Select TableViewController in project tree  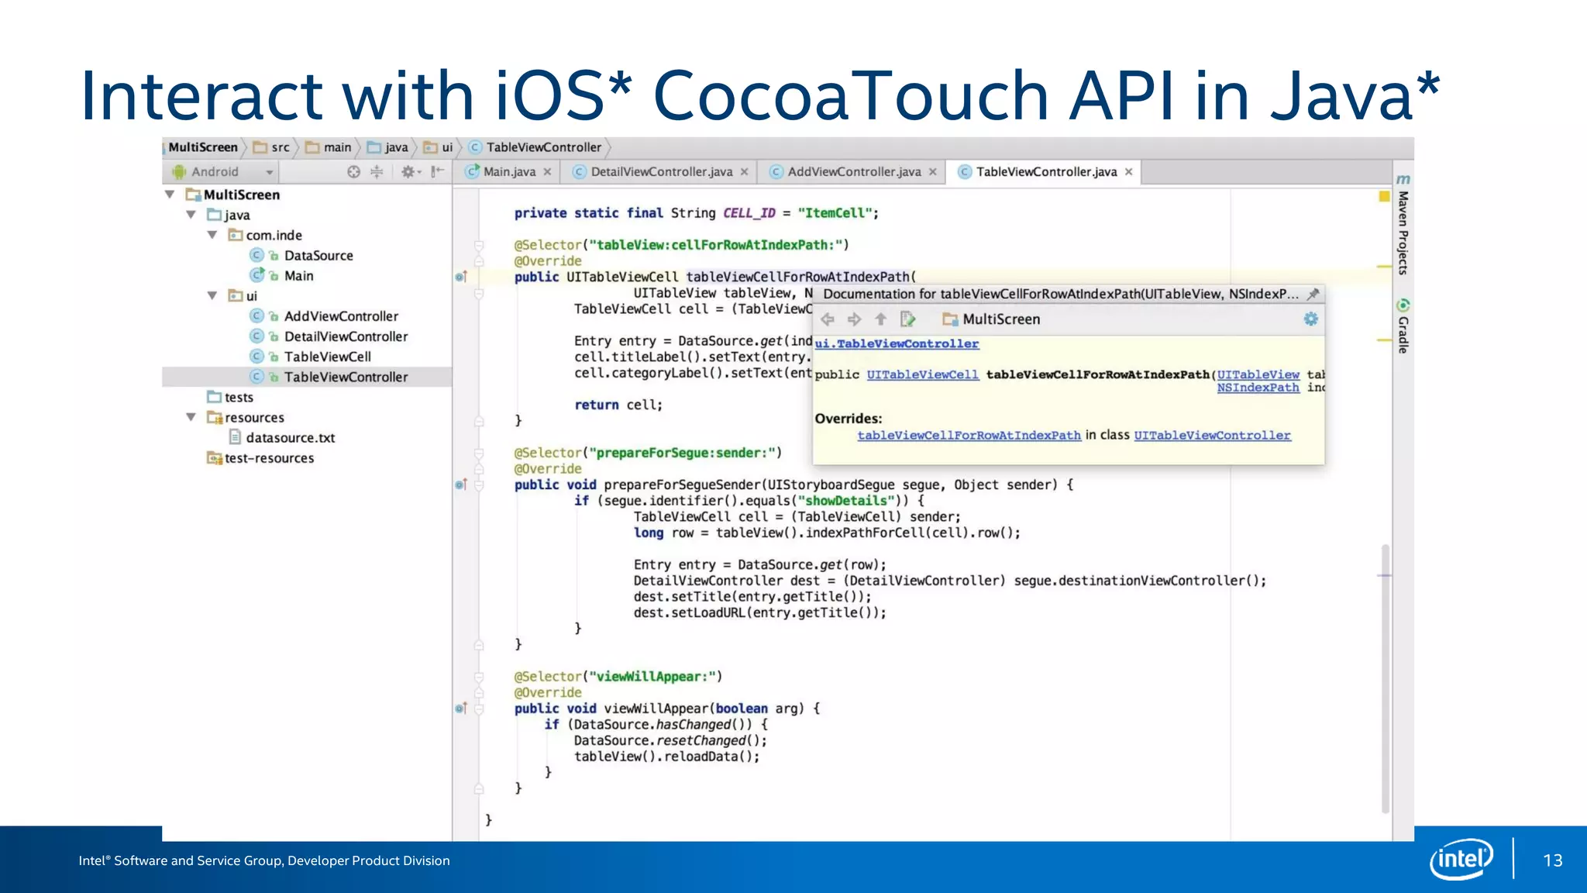pos(346,377)
